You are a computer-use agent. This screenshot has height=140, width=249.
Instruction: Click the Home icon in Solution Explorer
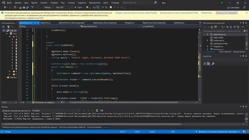[x=212, y=27]
